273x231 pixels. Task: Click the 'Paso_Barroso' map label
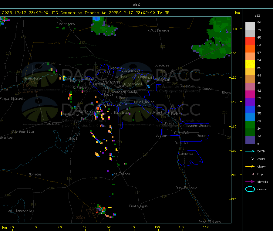tap(186, 187)
